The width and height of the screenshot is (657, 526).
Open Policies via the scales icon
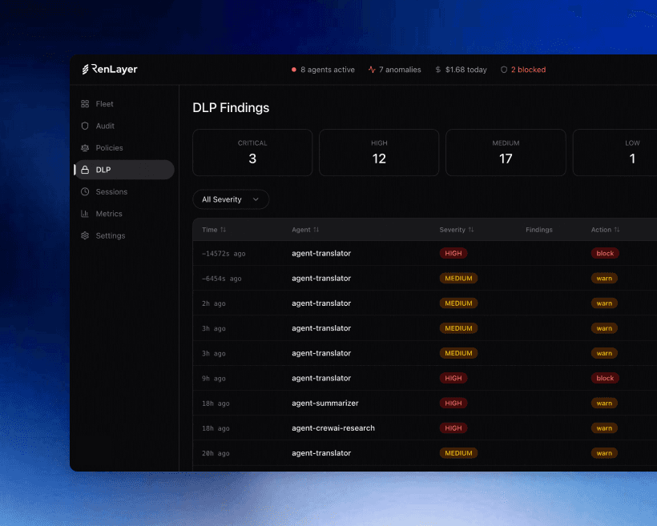(x=83, y=147)
